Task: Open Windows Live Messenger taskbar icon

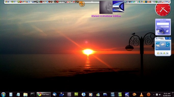Action: tap(98, 94)
